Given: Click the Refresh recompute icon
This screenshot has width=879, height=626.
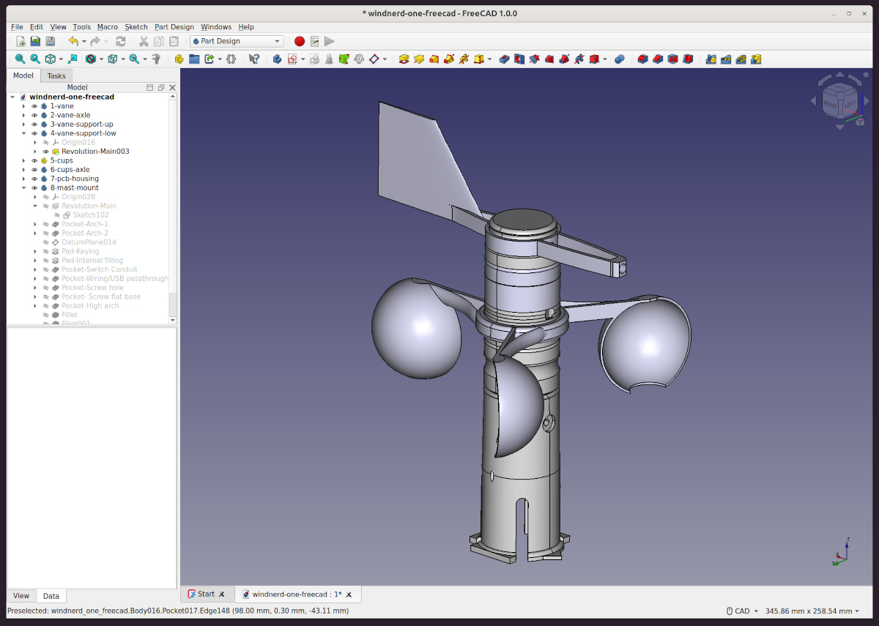Looking at the screenshot, I should click(x=121, y=42).
